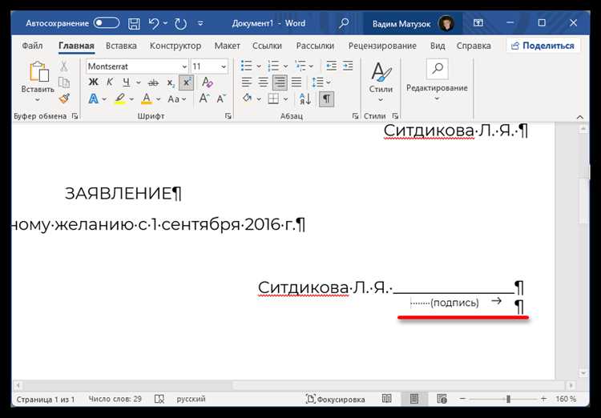The image size is (601, 418).
Task: Open the Ссылки tab
Action: pyautogui.click(x=267, y=46)
